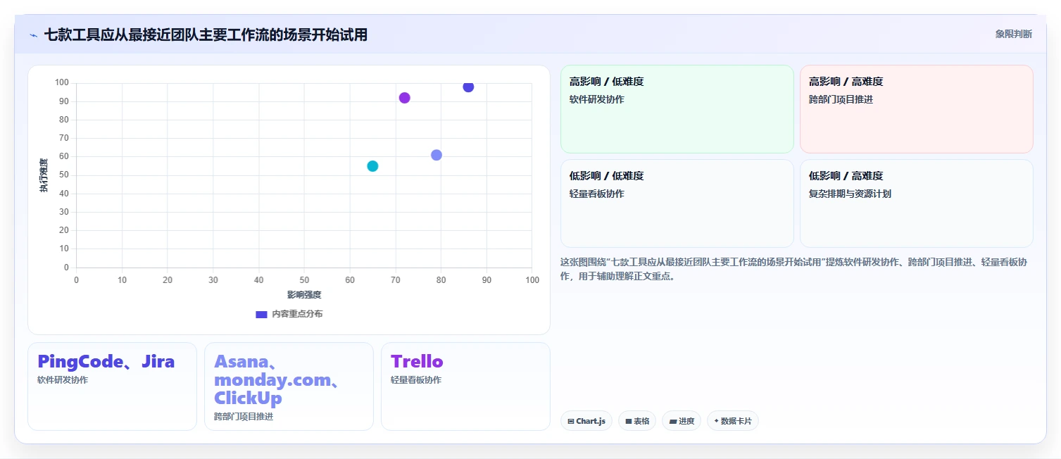Click the 软件研发协作 text under PingCode、Jira
The width and height of the screenshot is (1061, 459).
pos(63,380)
